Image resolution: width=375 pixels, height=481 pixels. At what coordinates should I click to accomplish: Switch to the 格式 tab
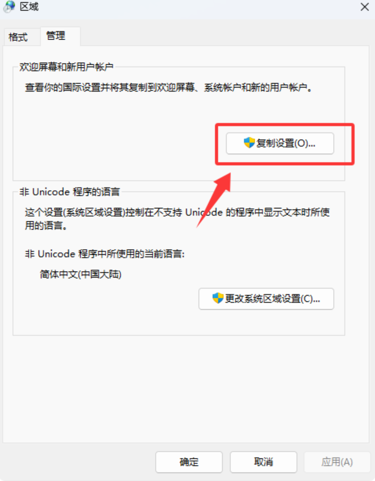coord(18,37)
